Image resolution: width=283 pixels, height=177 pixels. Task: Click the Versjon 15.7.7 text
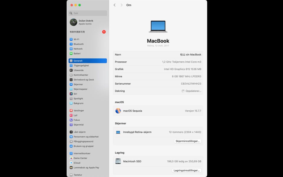click(193, 111)
